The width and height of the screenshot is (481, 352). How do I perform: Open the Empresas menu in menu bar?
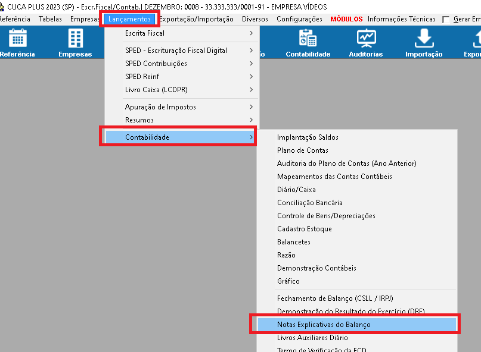coord(85,19)
